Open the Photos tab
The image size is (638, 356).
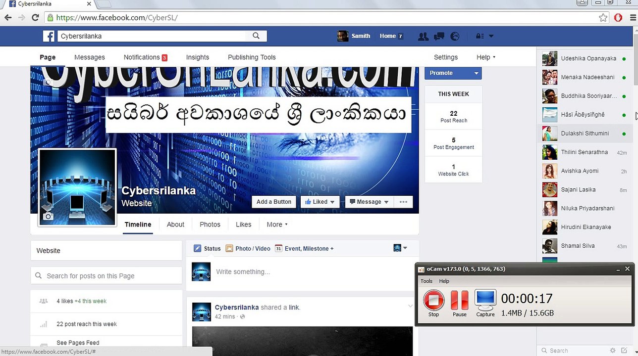pos(210,224)
